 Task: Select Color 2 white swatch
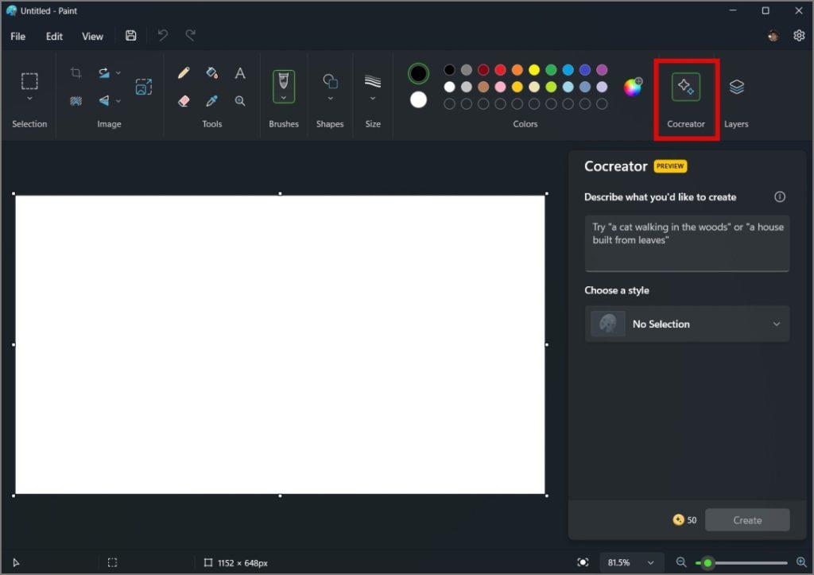[418, 99]
